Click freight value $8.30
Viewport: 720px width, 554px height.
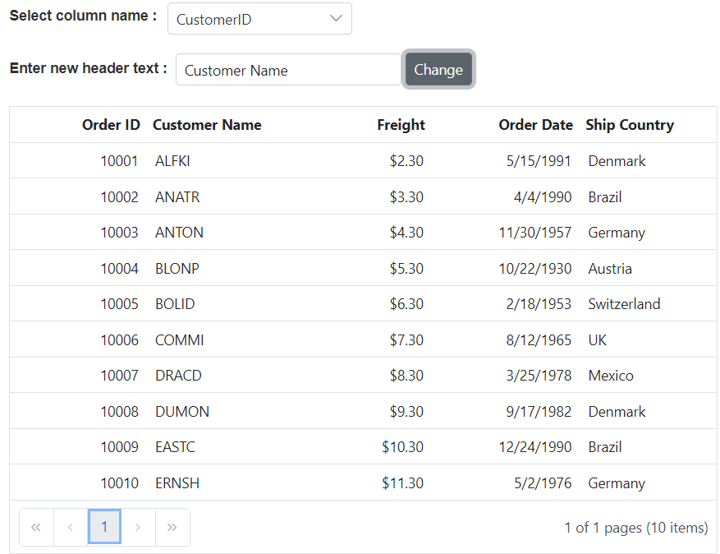(406, 375)
